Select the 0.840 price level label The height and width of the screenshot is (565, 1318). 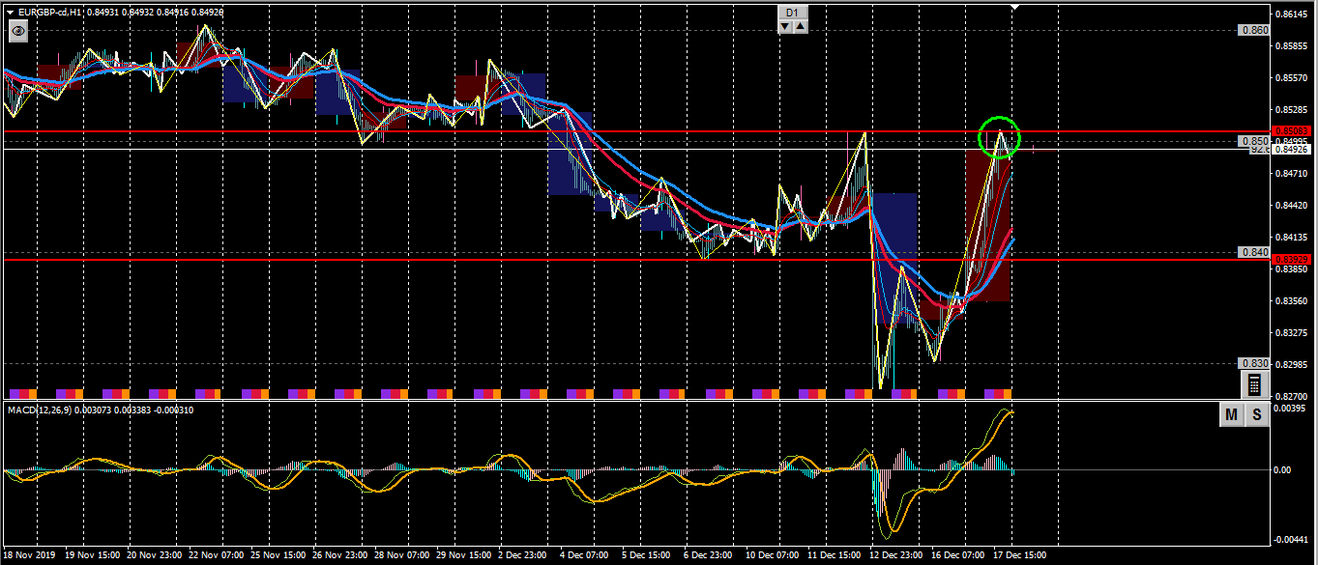point(1253,252)
